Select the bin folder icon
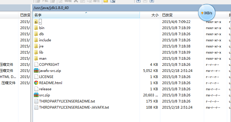Viewport: 231px width, 122px height. [x=36, y=28]
